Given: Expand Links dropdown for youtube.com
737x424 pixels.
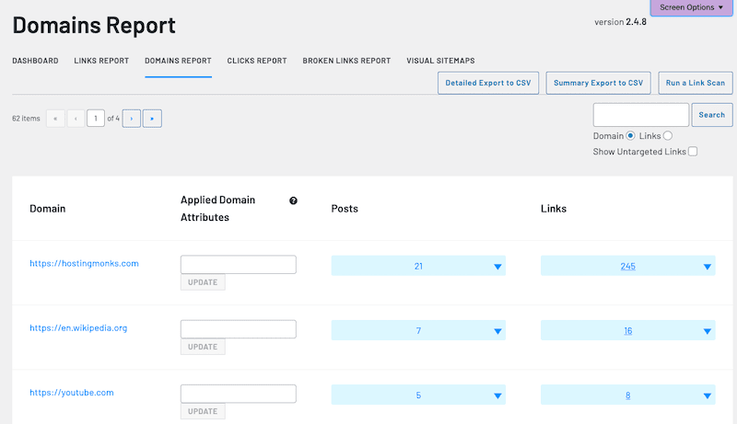Looking at the screenshot, I should coord(708,395).
